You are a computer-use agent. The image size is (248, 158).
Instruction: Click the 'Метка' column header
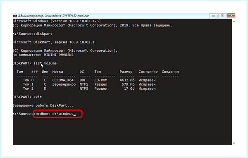coord(57,72)
